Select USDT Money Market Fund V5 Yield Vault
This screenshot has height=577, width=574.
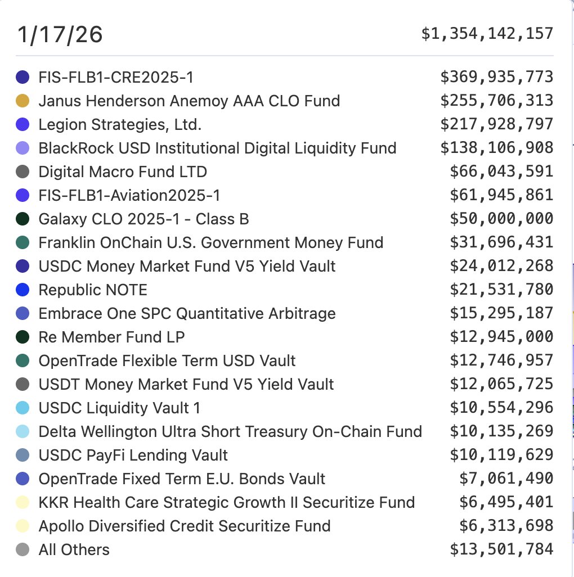186,384
